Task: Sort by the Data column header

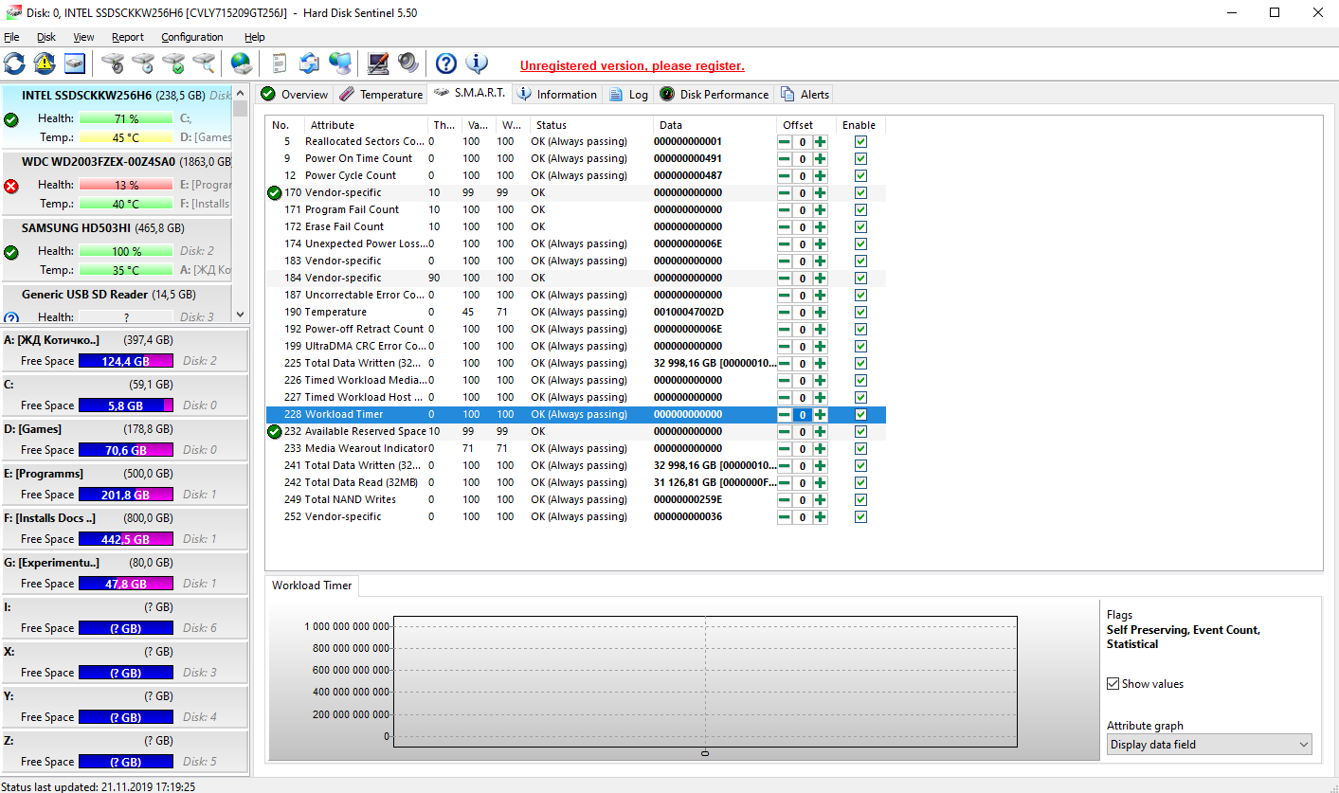Action: 714,125
